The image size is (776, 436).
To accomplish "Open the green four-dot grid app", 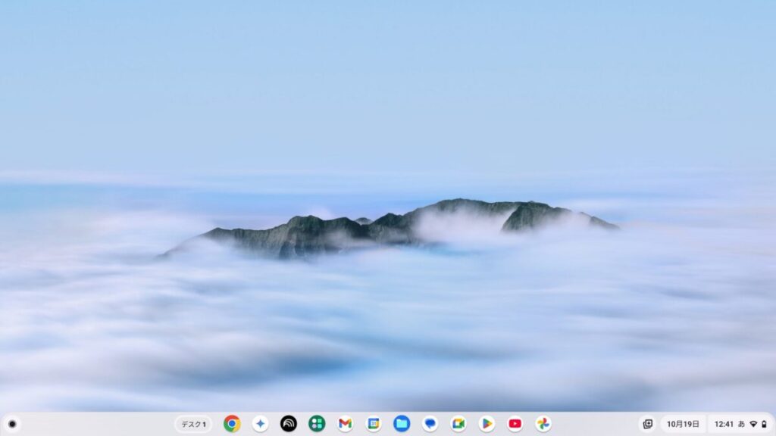I will pyautogui.click(x=317, y=424).
